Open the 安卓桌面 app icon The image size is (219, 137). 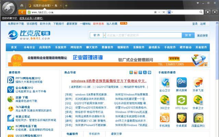[x=181, y=118]
